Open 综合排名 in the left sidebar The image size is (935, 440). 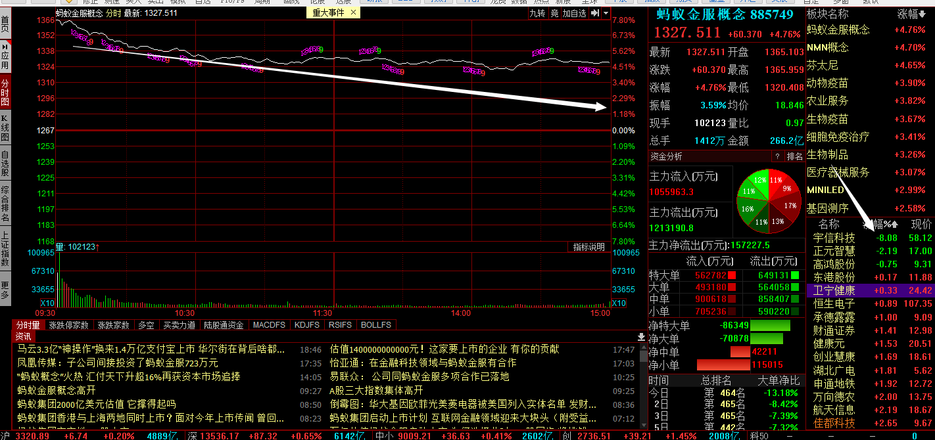click(5, 204)
